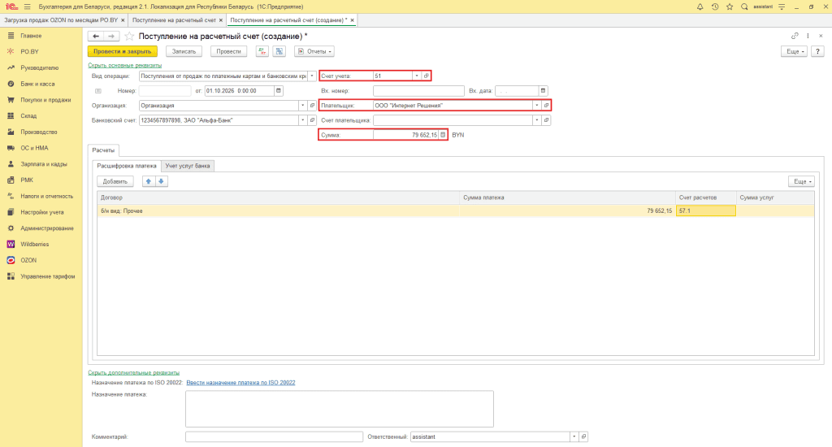Viewport: 832px width, 447px height.
Task: Open notifications bell icon
Action: (x=700, y=7)
